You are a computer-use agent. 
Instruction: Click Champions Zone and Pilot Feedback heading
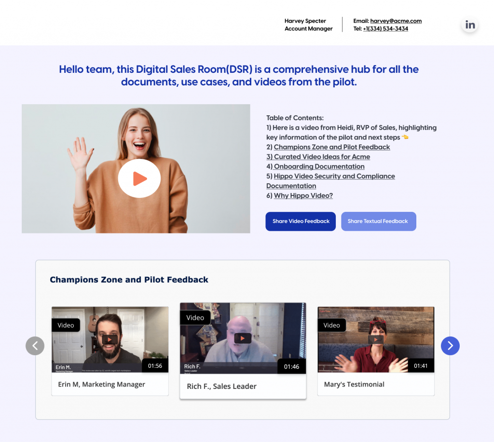pyautogui.click(x=129, y=279)
